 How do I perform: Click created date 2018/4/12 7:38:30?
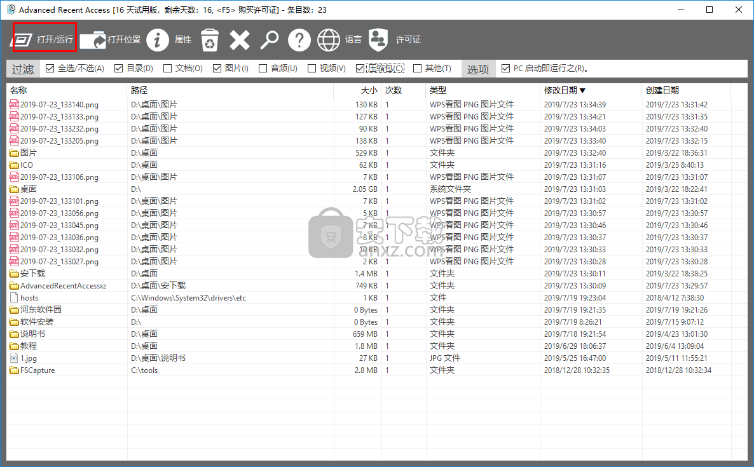pyautogui.click(x=675, y=298)
